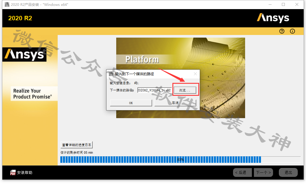306x186 pixels.
Task: Click the 后退 back button
Action: [242, 172]
